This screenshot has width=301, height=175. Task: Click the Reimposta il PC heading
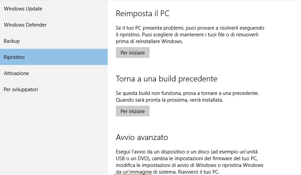click(142, 14)
